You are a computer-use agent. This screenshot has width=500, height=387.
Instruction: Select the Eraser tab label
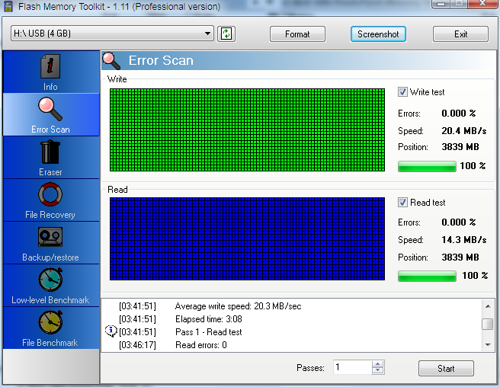pyautogui.click(x=50, y=172)
